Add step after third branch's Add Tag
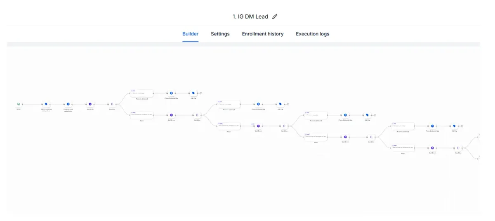 click(x=375, y=115)
